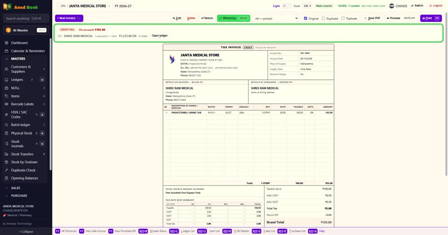Open Stock by Godown icon
448x235 pixels.
(6, 162)
